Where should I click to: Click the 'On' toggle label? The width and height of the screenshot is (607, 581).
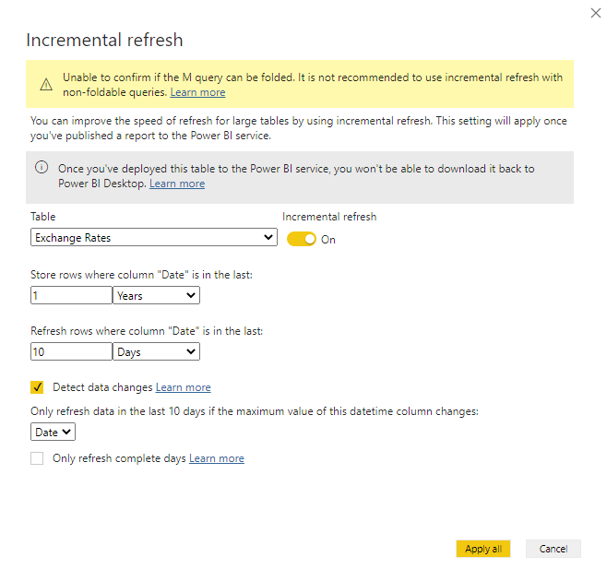pos(327,240)
